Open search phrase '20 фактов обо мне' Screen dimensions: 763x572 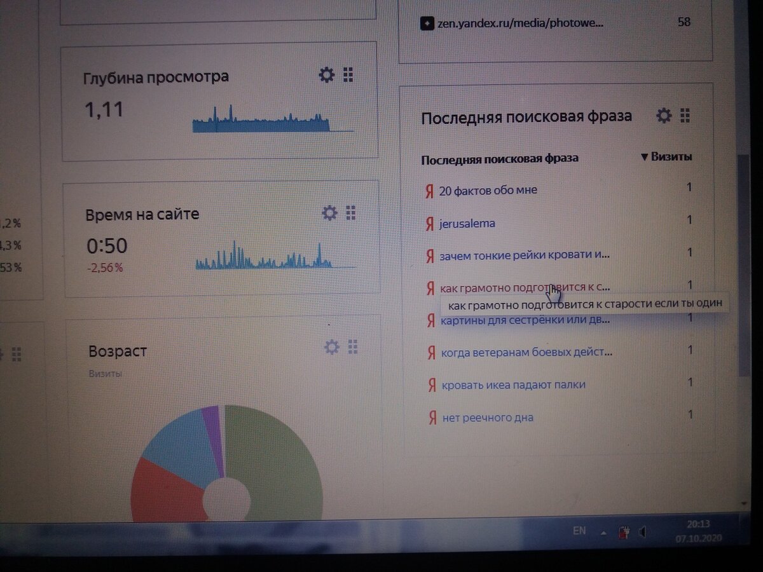point(488,190)
